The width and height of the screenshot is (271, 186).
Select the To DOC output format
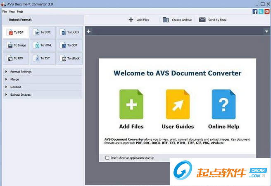43,32
